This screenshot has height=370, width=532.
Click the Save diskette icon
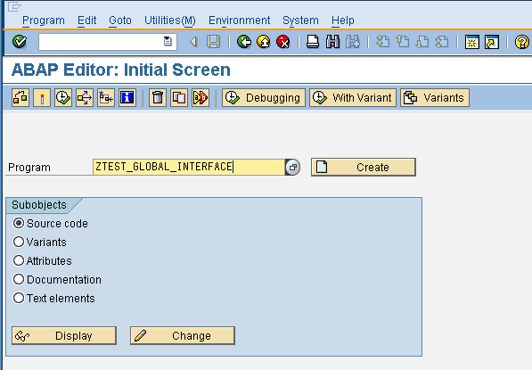(213, 42)
